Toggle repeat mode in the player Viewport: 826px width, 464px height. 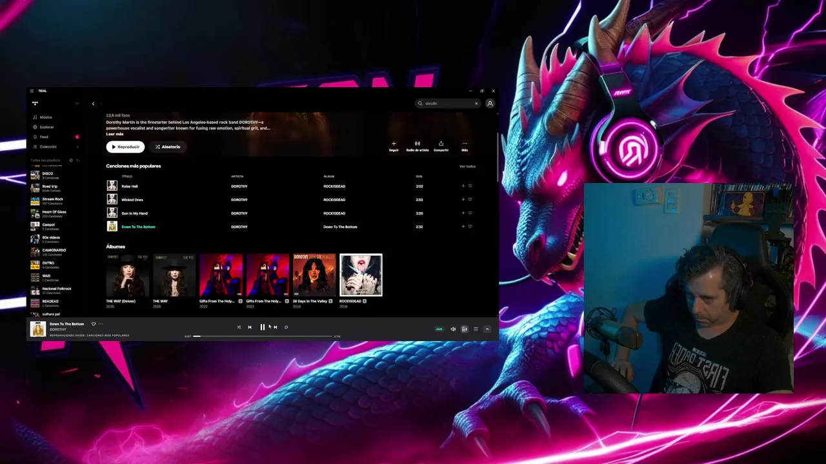[286, 327]
